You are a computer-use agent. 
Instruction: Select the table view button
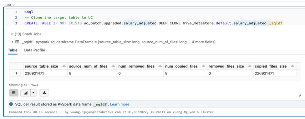(14, 93)
